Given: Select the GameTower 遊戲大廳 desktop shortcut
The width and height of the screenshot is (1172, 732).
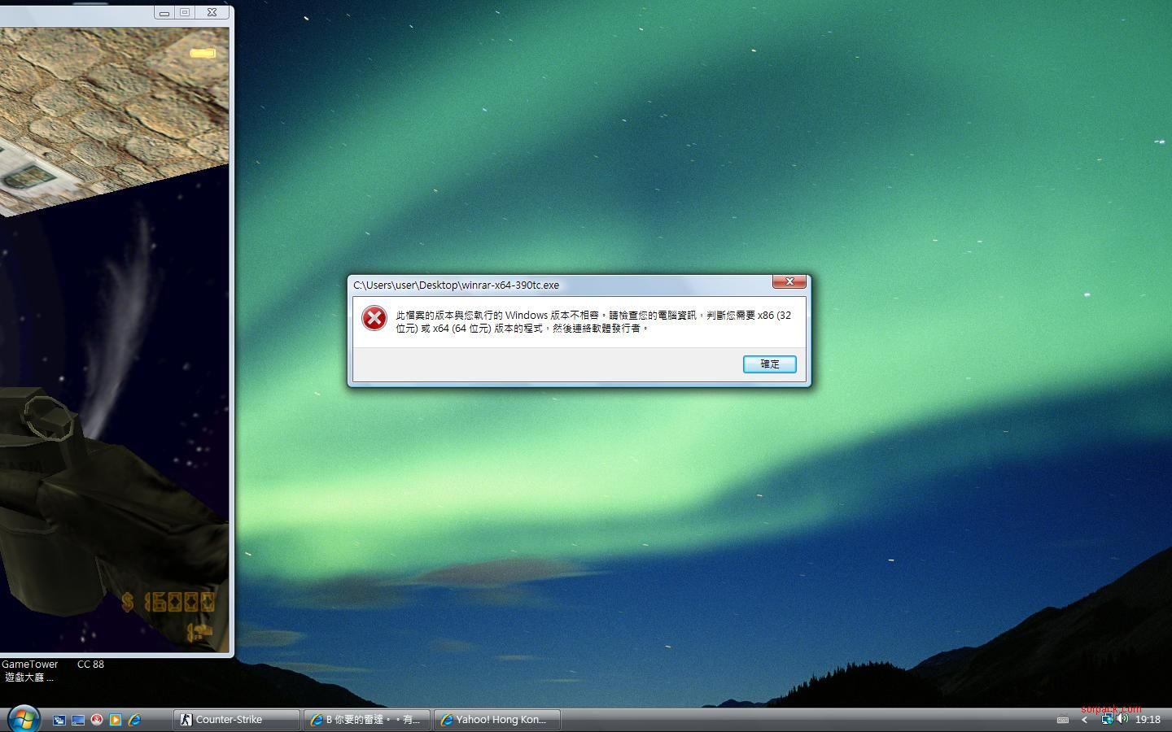Looking at the screenshot, I should click(x=29, y=670).
